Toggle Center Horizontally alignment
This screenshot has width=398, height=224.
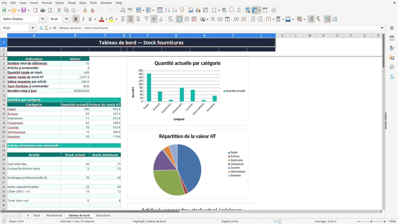(131, 19)
